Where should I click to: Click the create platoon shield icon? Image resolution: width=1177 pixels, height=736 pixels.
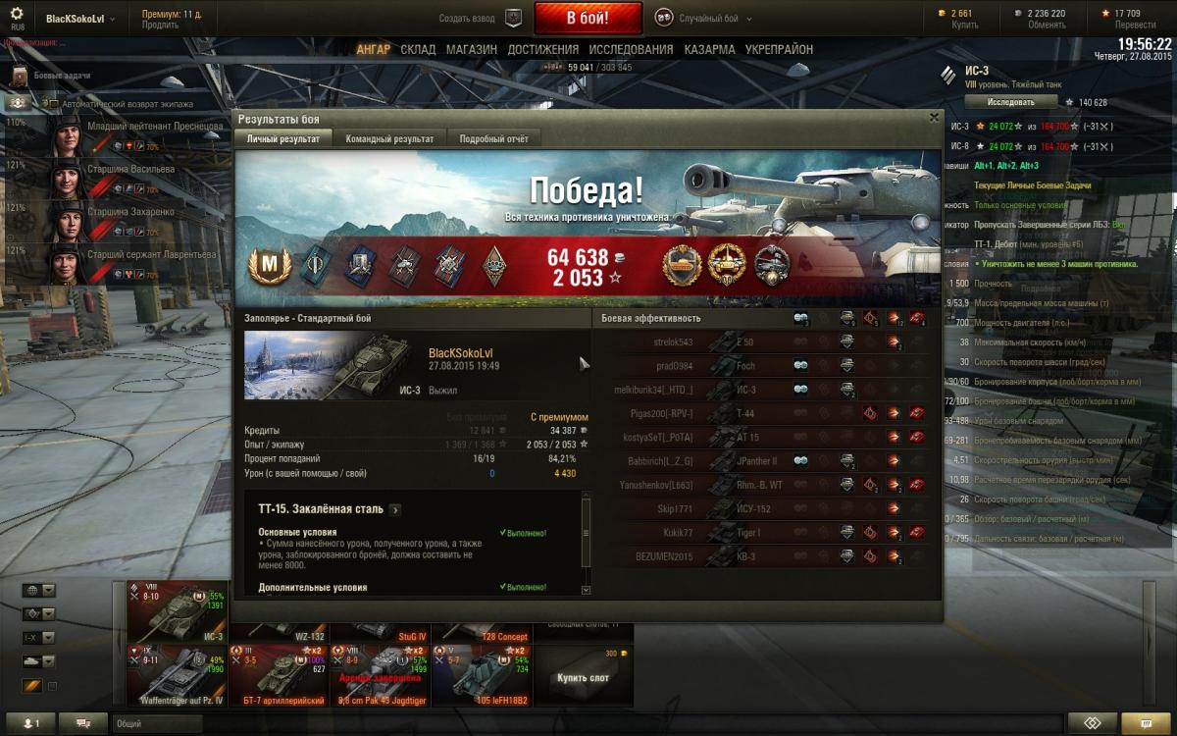coord(513,18)
